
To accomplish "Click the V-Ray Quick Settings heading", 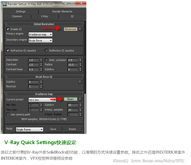I will 40,143.
